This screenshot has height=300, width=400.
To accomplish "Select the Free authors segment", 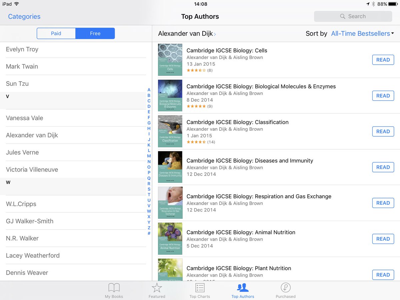I will (95, 33).
